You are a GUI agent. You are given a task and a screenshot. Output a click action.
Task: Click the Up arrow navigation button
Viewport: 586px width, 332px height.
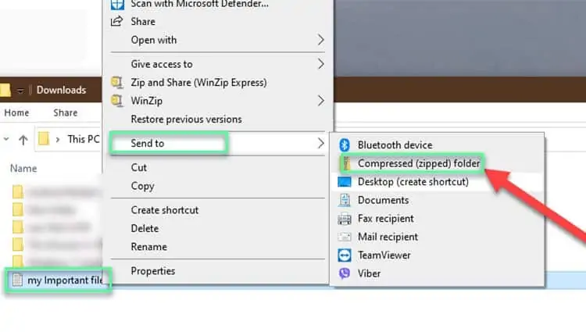[x=23, y=140]
